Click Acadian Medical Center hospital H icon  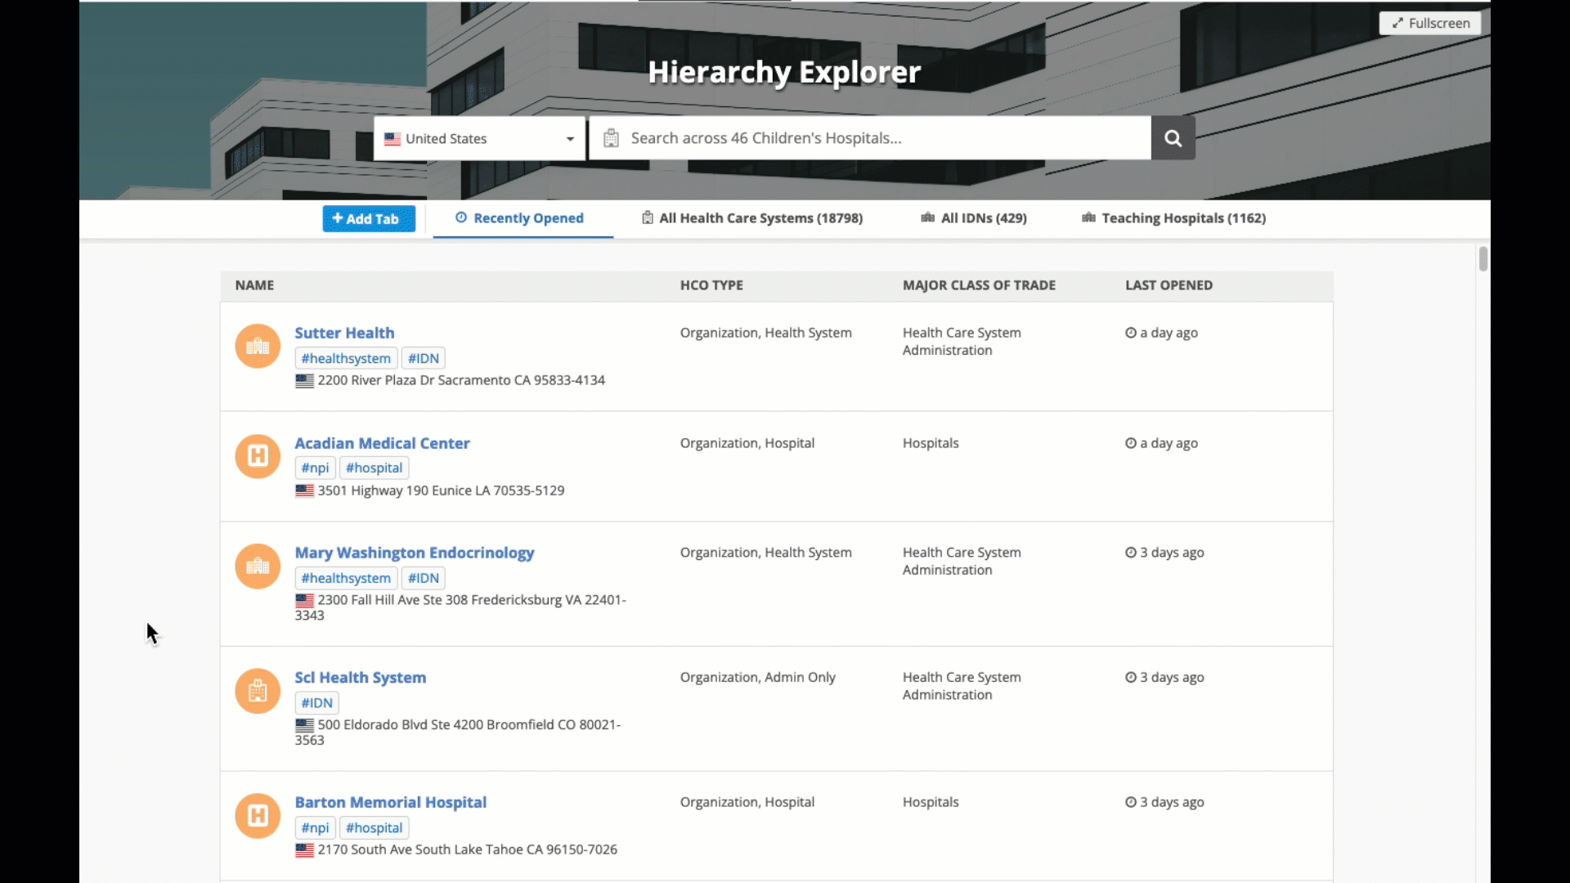tap(258, 456)
